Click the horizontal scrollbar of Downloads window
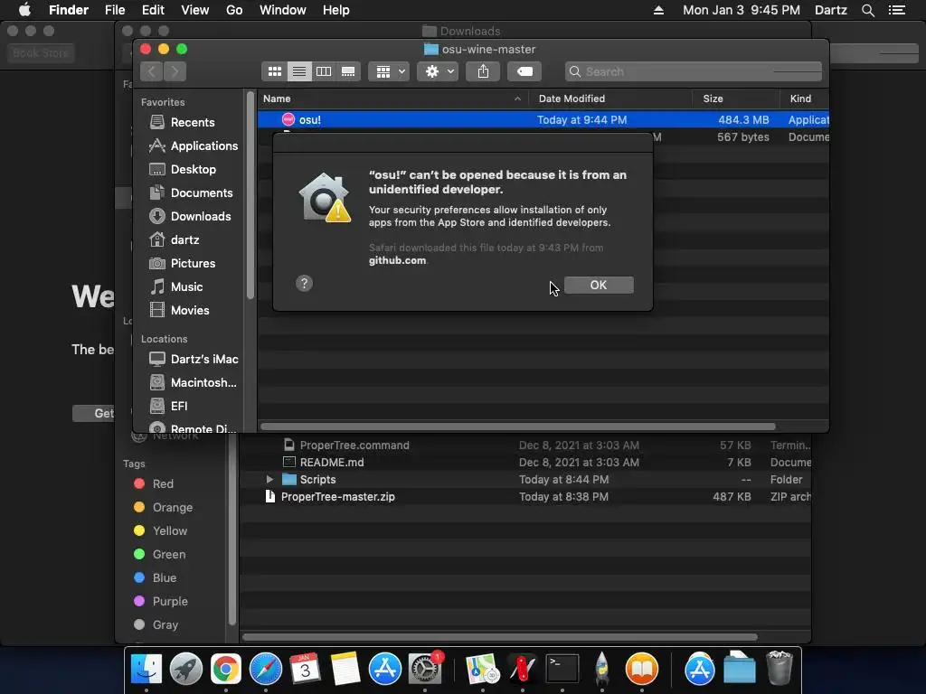This screenshot has height=694, width=926. click(499, 637)
